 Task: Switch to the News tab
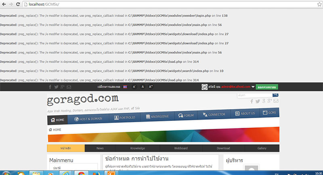click(x=100, y=148)
